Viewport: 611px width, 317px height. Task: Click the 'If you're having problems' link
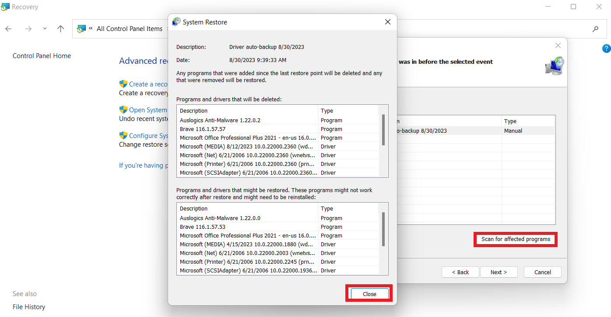(144, 165)
